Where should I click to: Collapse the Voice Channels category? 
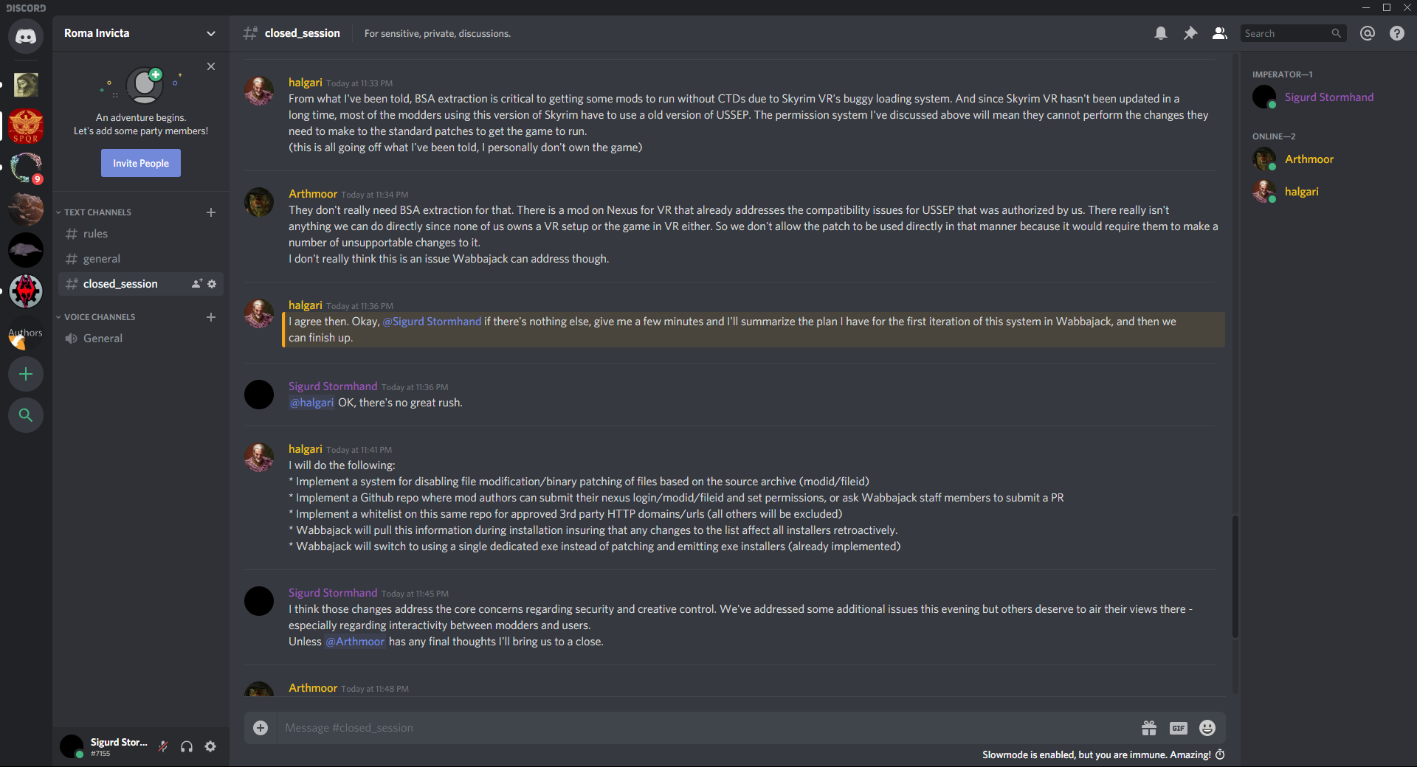[99, 317]
